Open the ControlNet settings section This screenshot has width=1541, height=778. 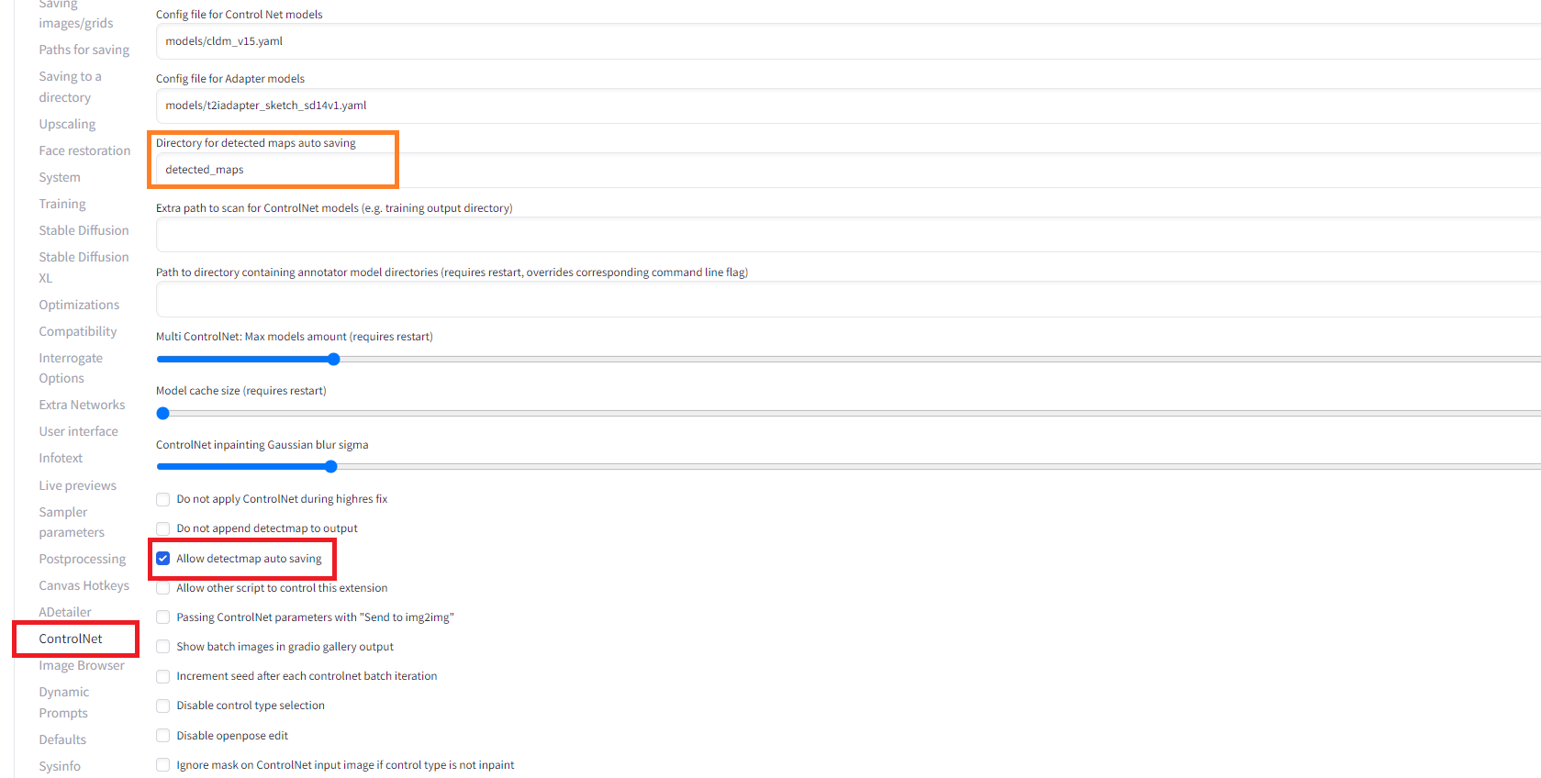[x=71, y=639]
